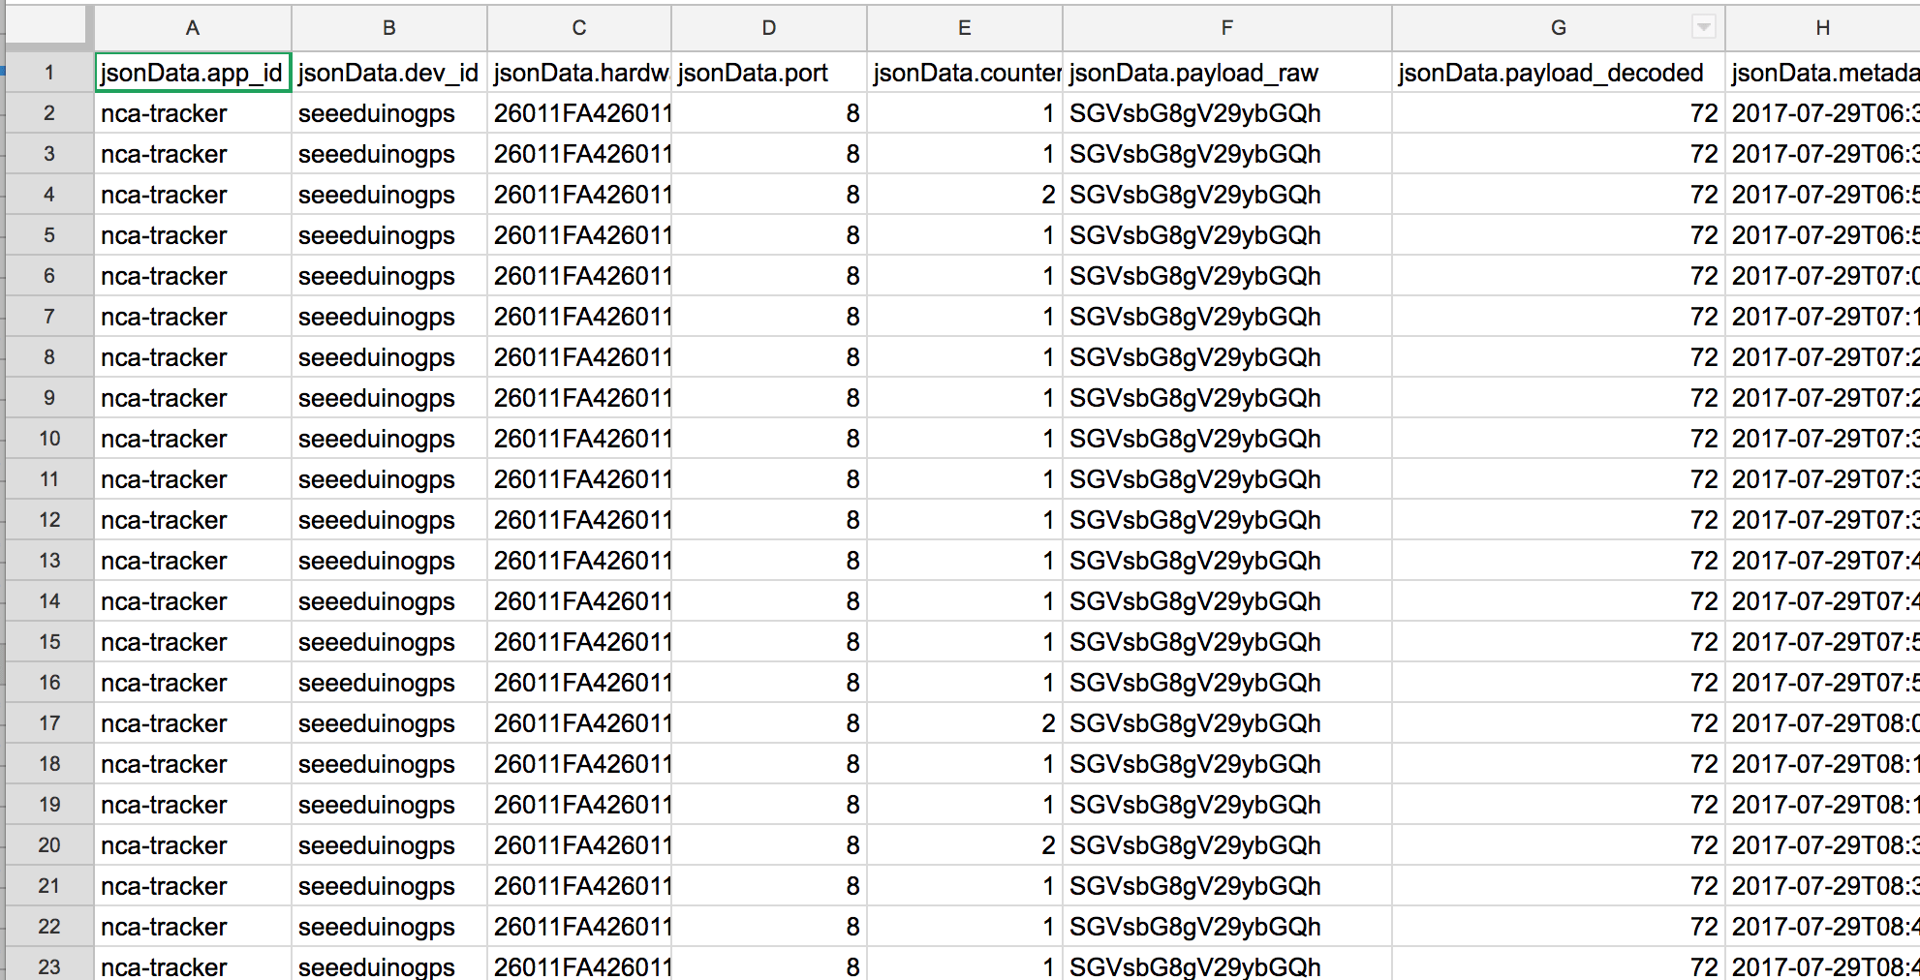Click the 'jsonData.hardw' header cell

pyautogui.click(x=579, y=73)
